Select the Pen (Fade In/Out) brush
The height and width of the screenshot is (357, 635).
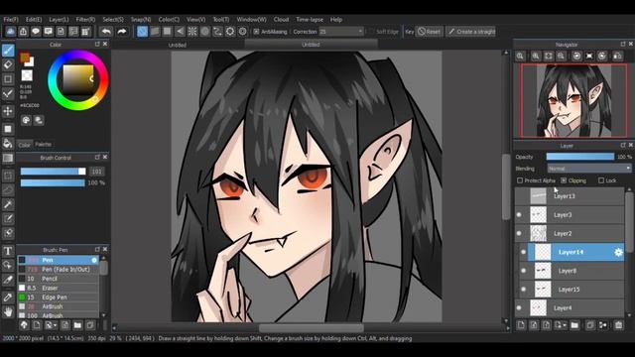pyautogui.click(x=59, y=269)
